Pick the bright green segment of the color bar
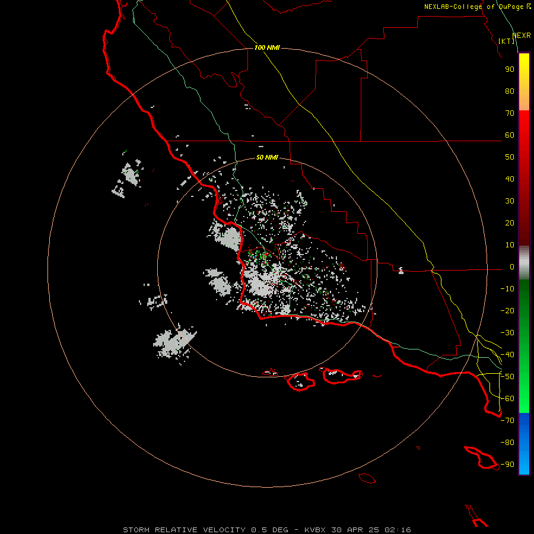This screenshot has width=534, height=534. (x=524, y=347)
